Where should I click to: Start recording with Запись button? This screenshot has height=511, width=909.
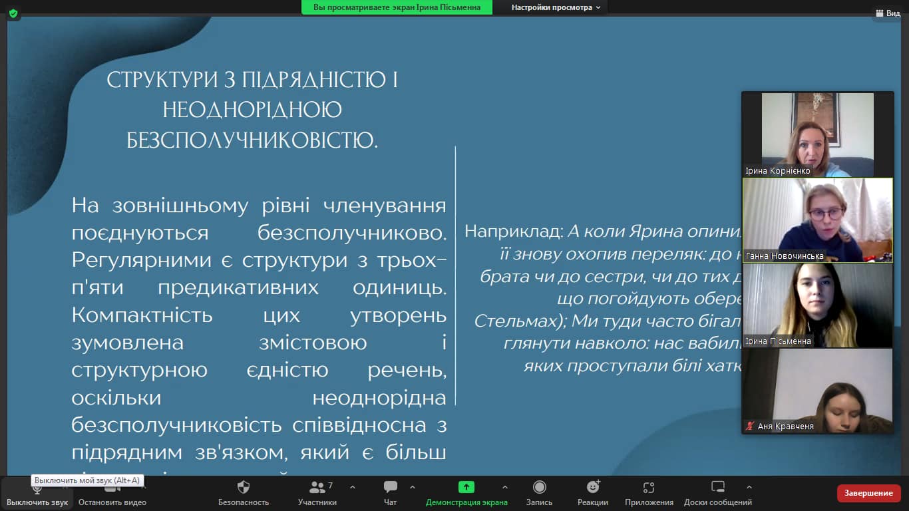[x=539, y=493]
